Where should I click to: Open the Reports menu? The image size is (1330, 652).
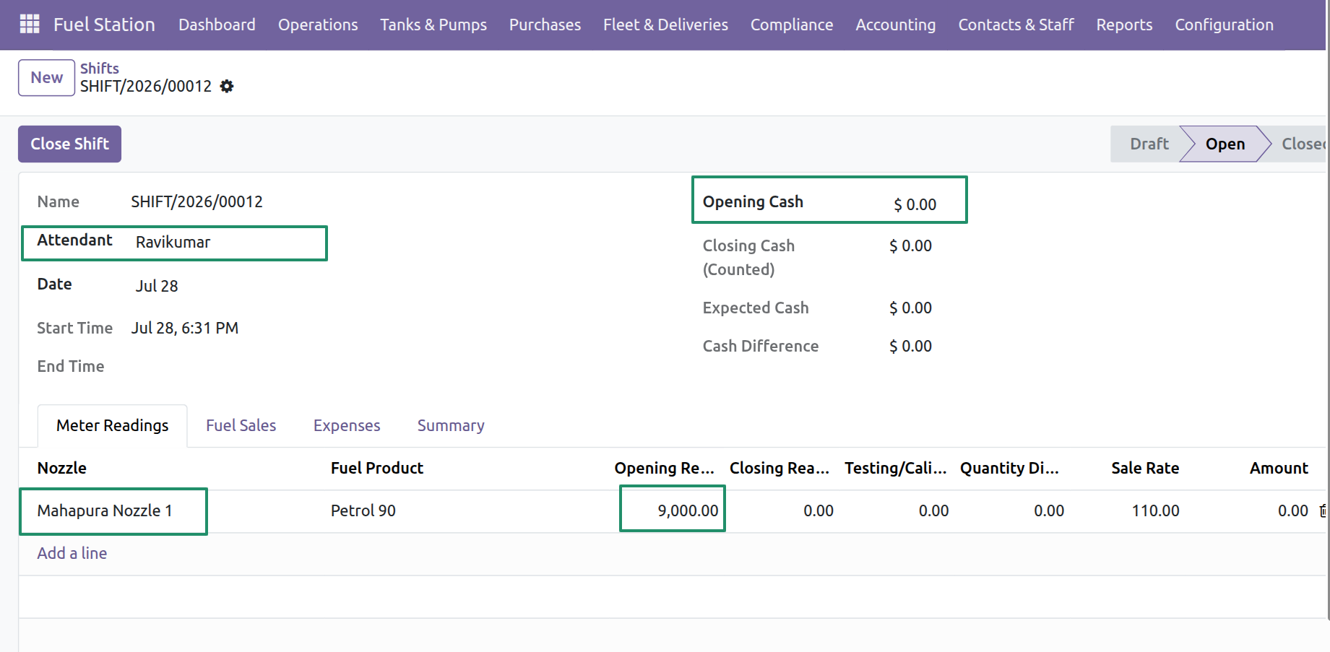click(x=1124, y=25)
